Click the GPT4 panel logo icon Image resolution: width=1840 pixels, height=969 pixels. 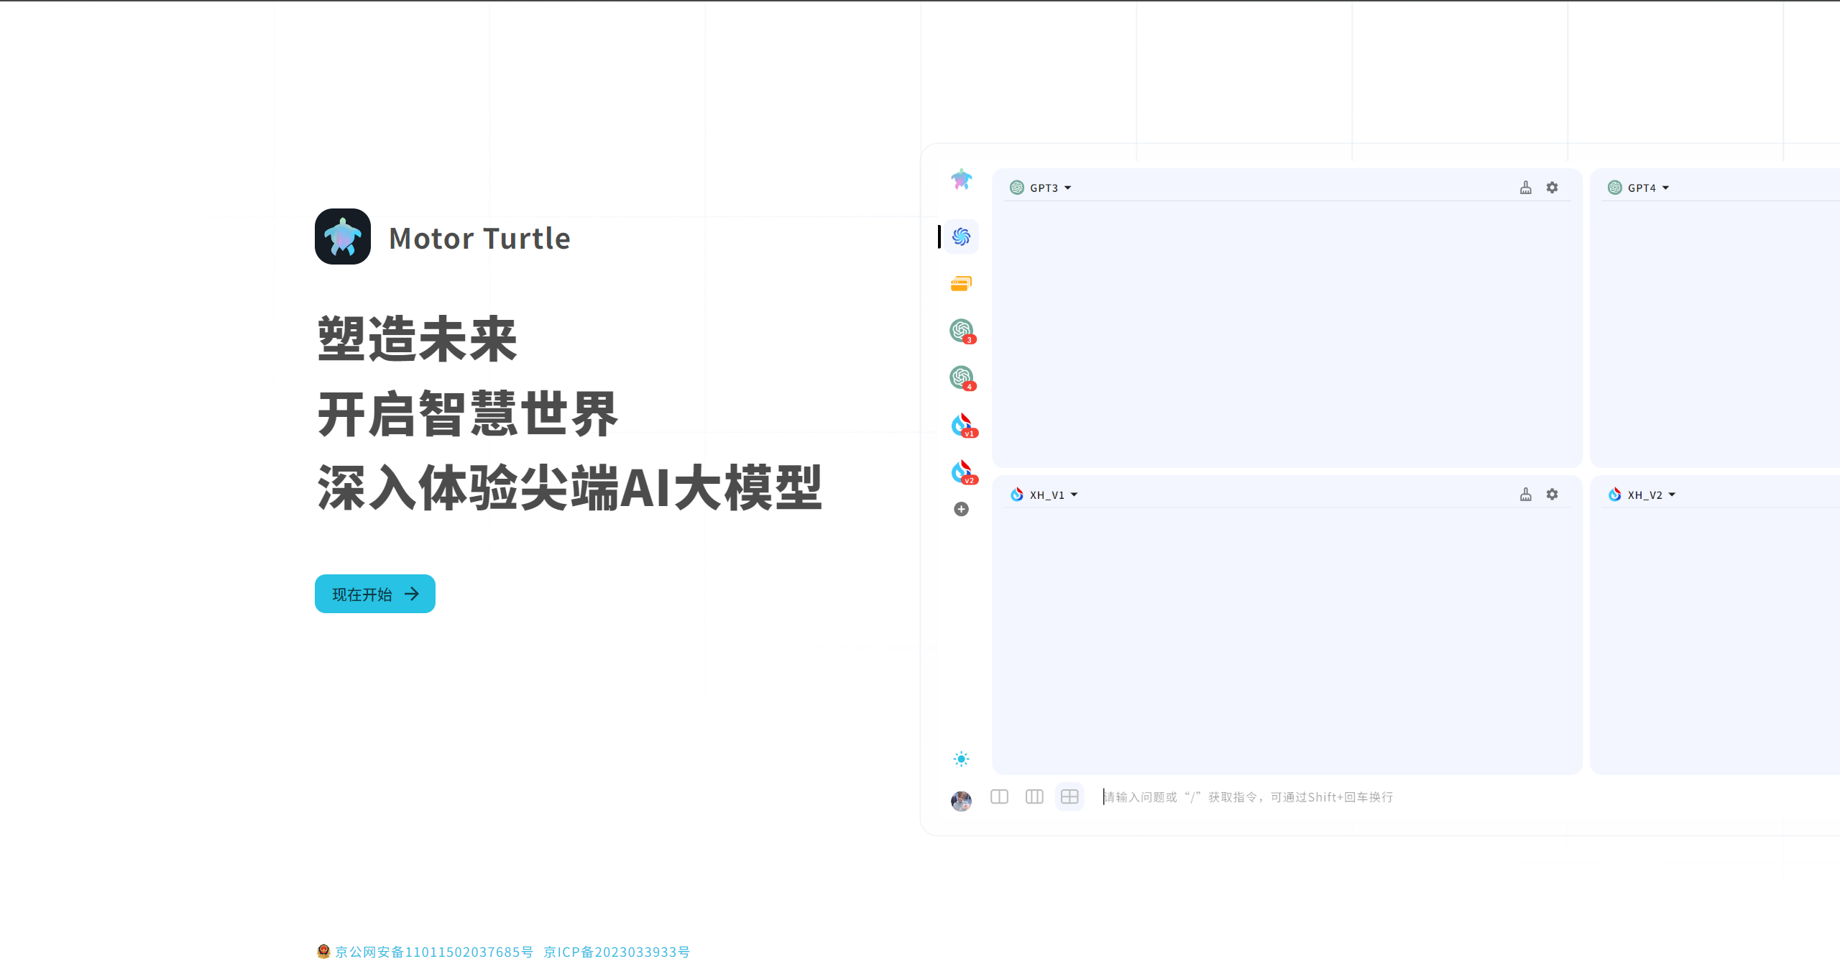pos(1615,188)
